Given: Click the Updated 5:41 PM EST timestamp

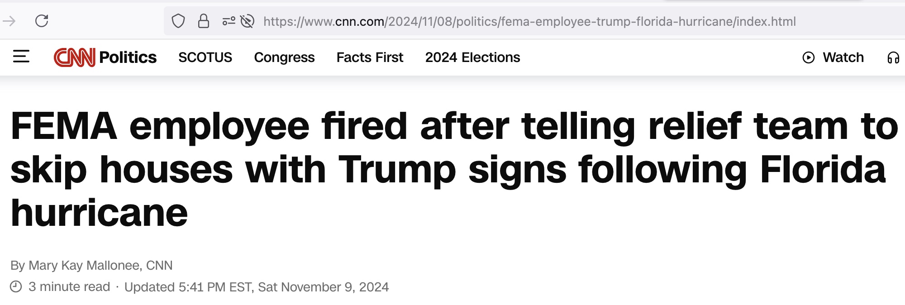Looking at the screenshot, I should point(256,287).
